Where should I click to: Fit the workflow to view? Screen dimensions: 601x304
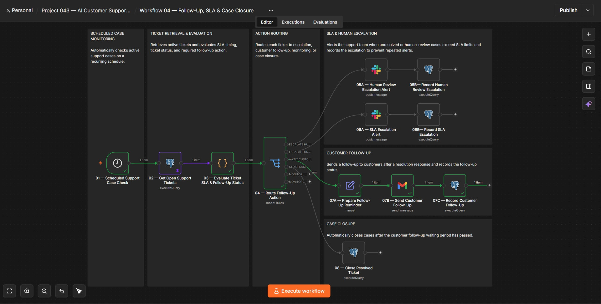tap(9, 291)
